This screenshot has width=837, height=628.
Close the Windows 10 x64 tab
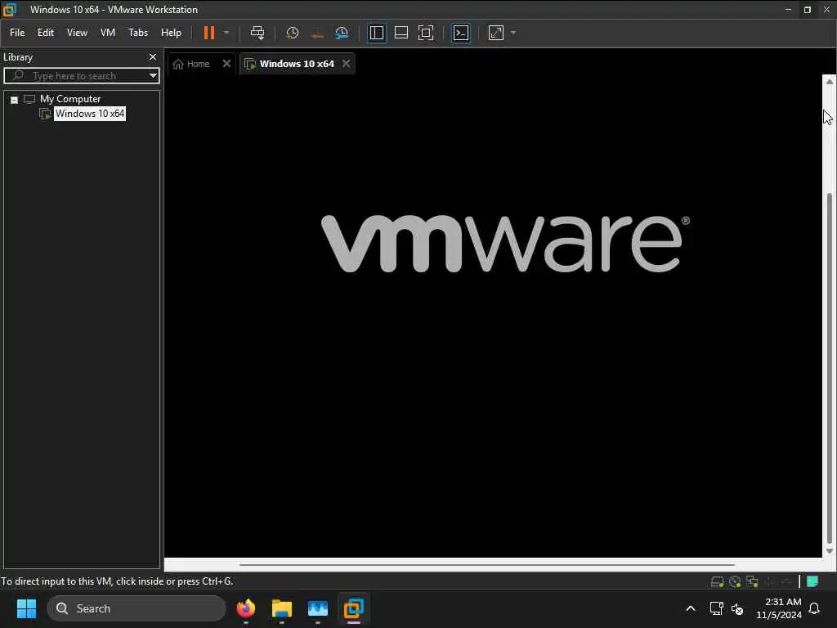346,64
